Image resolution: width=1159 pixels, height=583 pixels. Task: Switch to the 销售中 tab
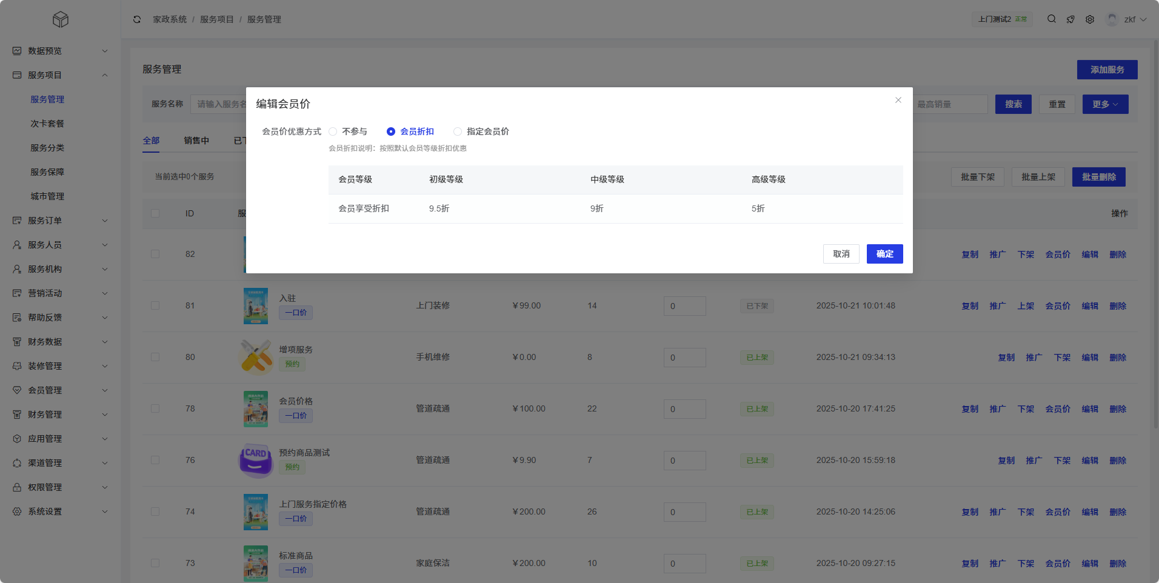pyautogui.click(x=196, y=141)
